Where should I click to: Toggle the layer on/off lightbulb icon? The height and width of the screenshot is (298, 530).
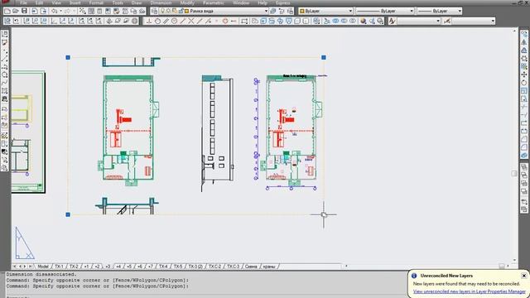point(163,11)
